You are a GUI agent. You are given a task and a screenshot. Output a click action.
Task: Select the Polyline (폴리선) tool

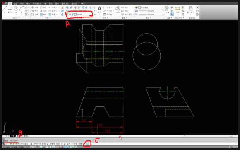10,10
